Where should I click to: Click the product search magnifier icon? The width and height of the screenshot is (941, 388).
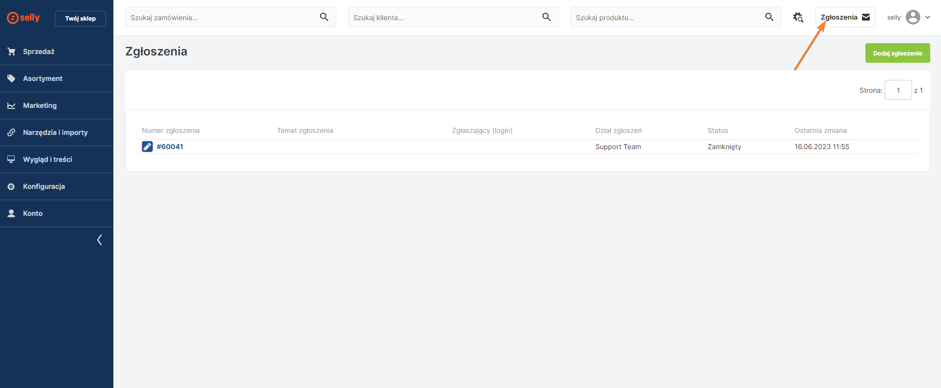[769, 17]
